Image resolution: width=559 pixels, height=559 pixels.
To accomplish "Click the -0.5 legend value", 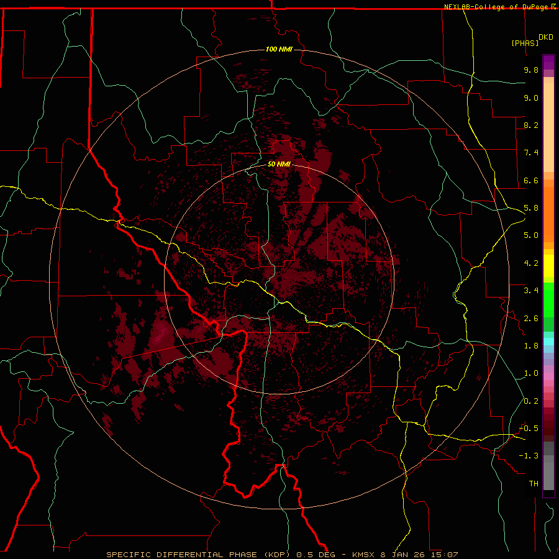I will point(529,429).
